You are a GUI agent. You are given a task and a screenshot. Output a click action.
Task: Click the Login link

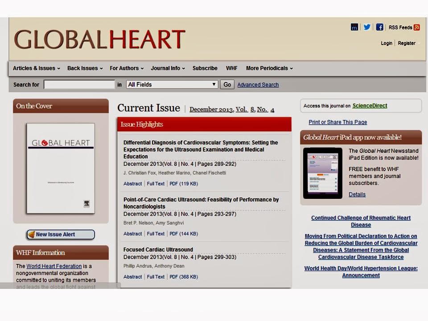click(x=386, y=43)
